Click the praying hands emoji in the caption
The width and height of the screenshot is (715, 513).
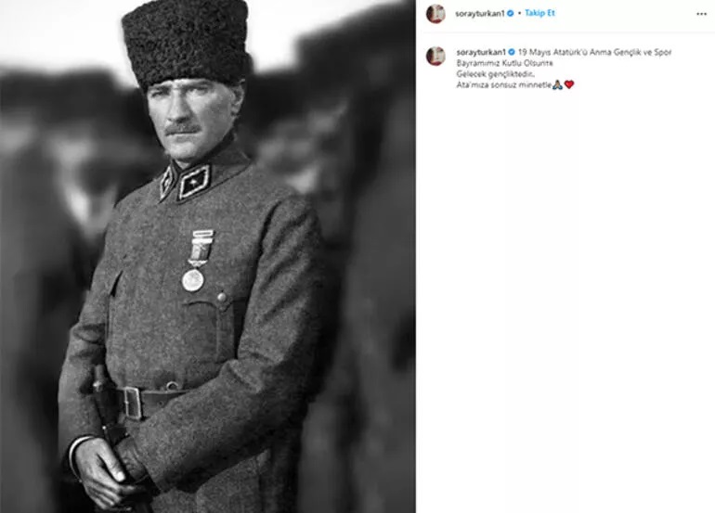(557, 84)
